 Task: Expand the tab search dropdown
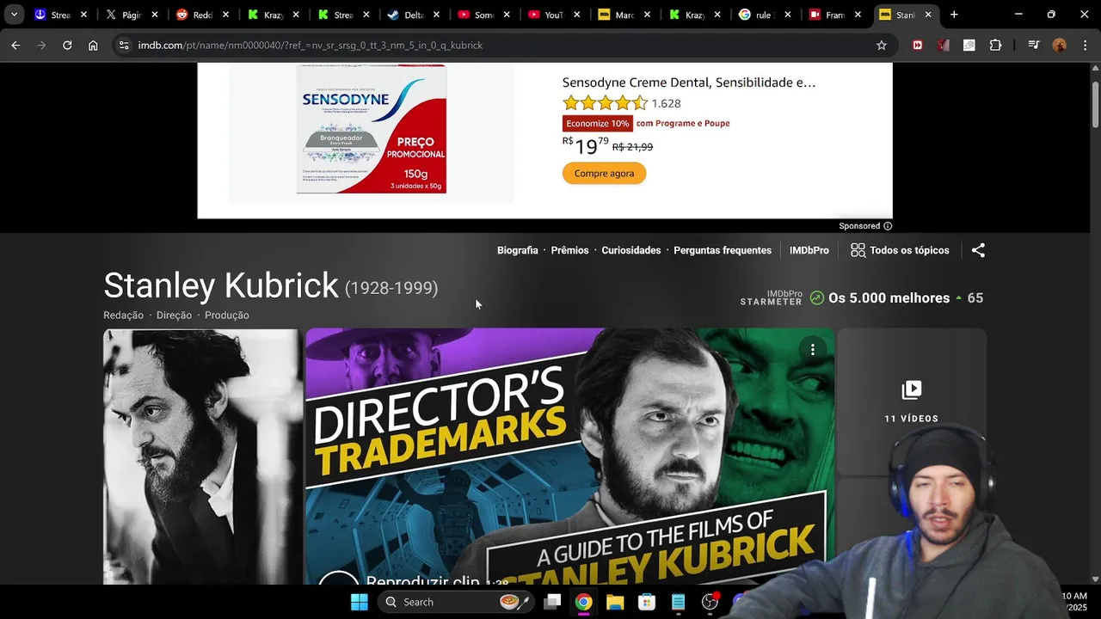[14, 15]
